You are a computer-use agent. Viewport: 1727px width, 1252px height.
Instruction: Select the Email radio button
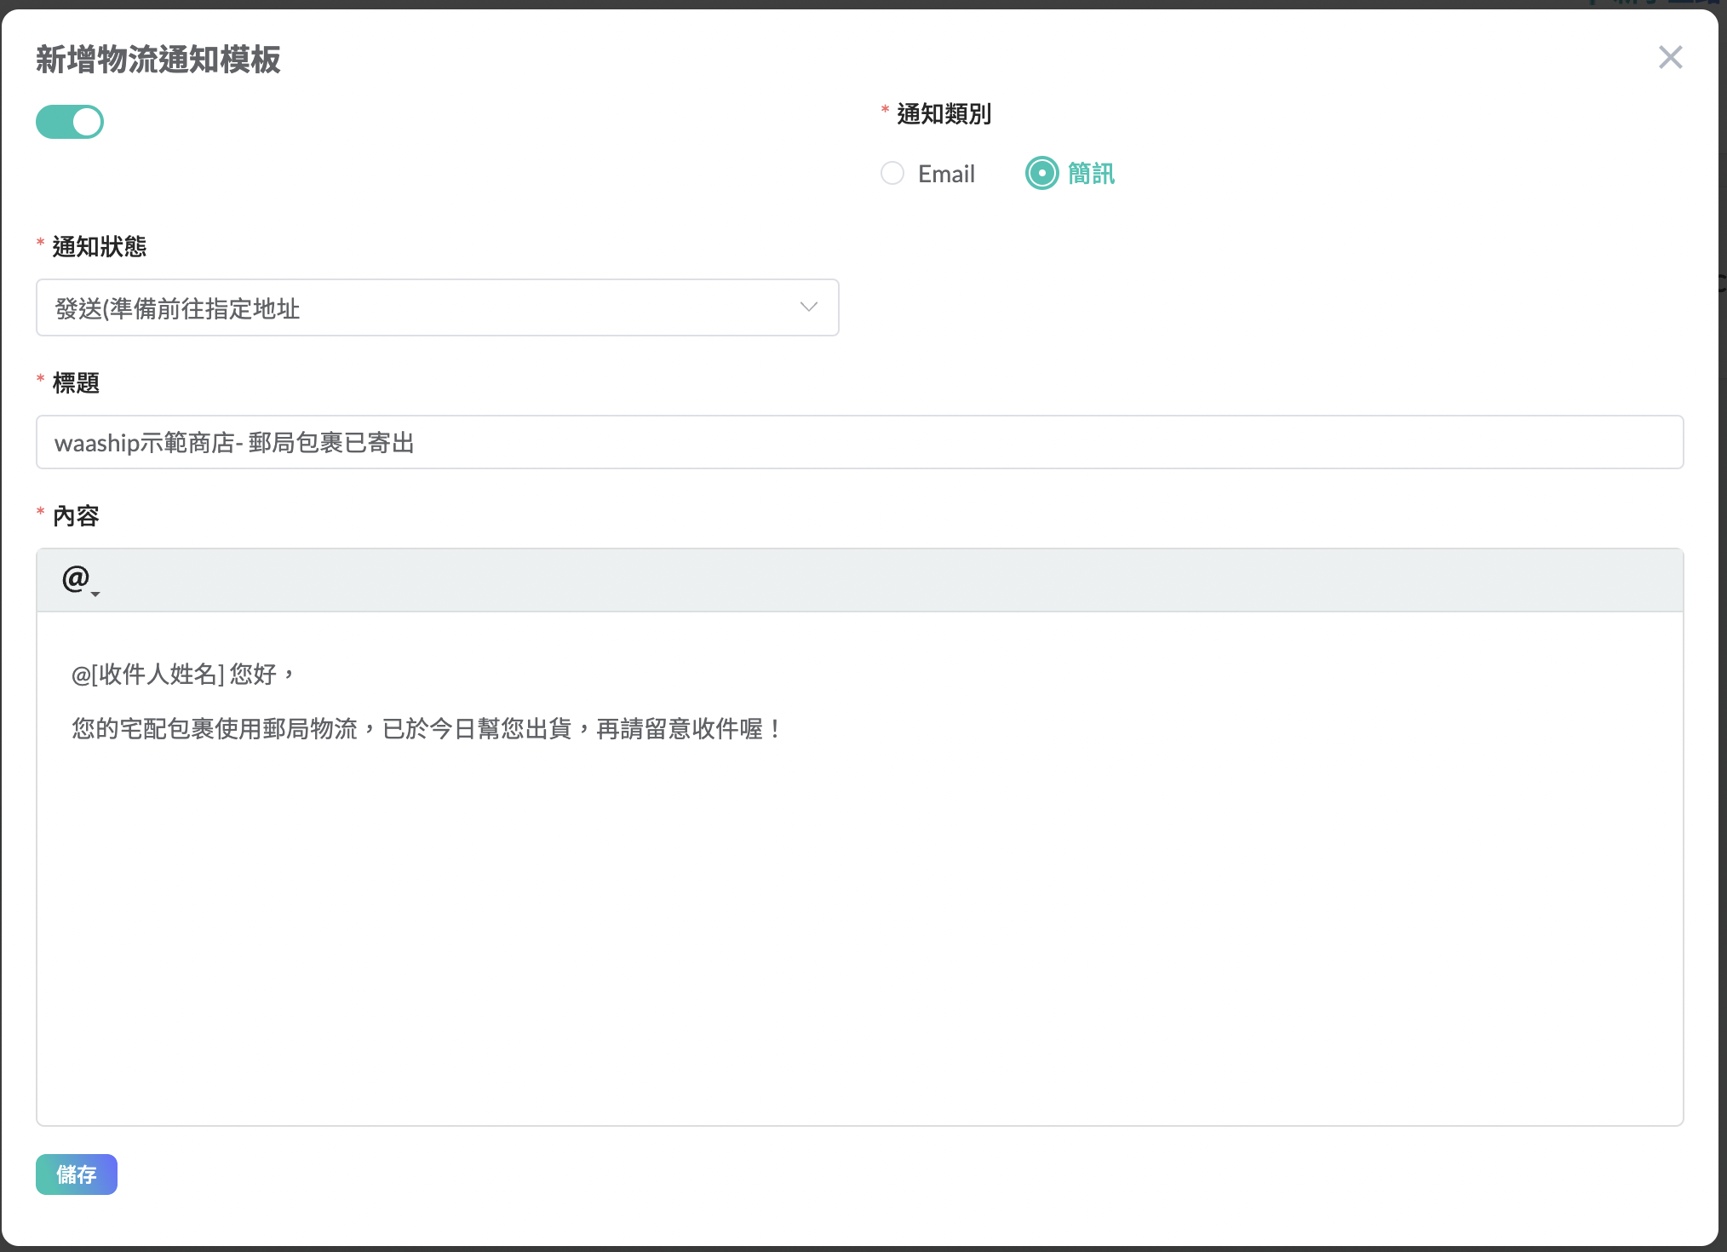[x=892, y=174]
